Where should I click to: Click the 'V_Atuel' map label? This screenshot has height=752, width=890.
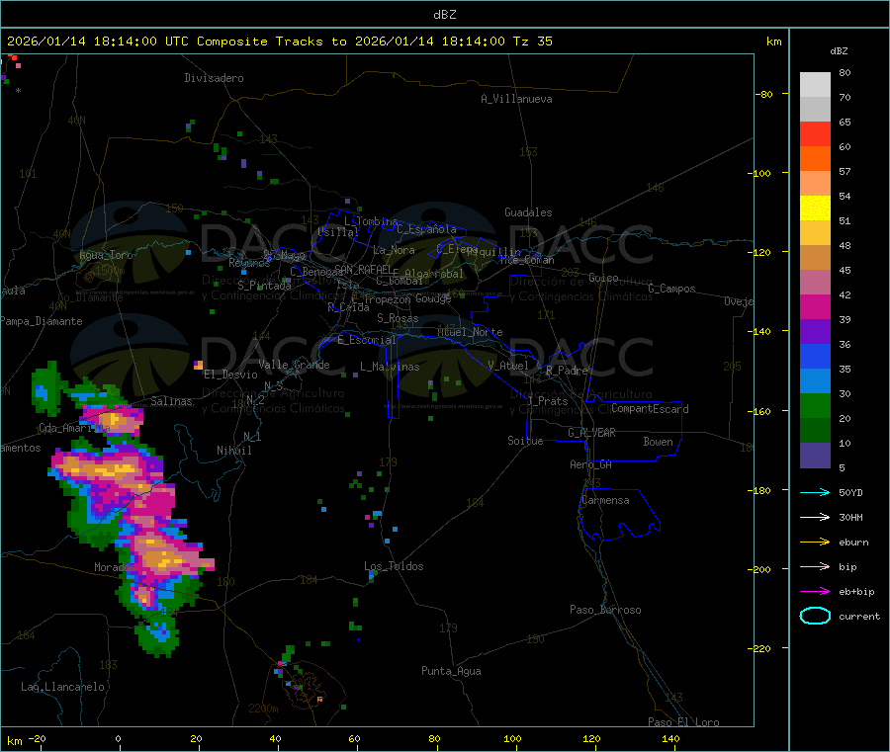click(x=508, y=366)
